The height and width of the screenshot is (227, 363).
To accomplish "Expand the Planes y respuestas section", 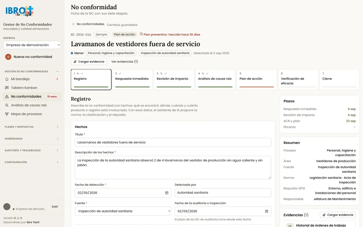I will pyautogui.click(x=32, y=127).
